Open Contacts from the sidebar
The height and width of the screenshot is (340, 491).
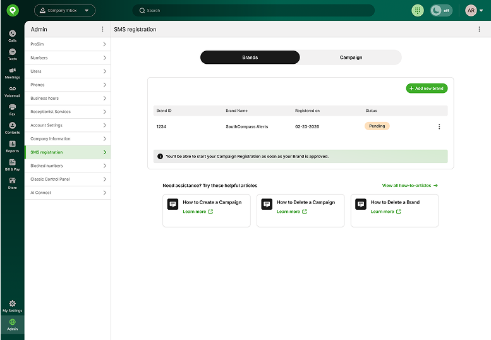(x=12, y=127)
